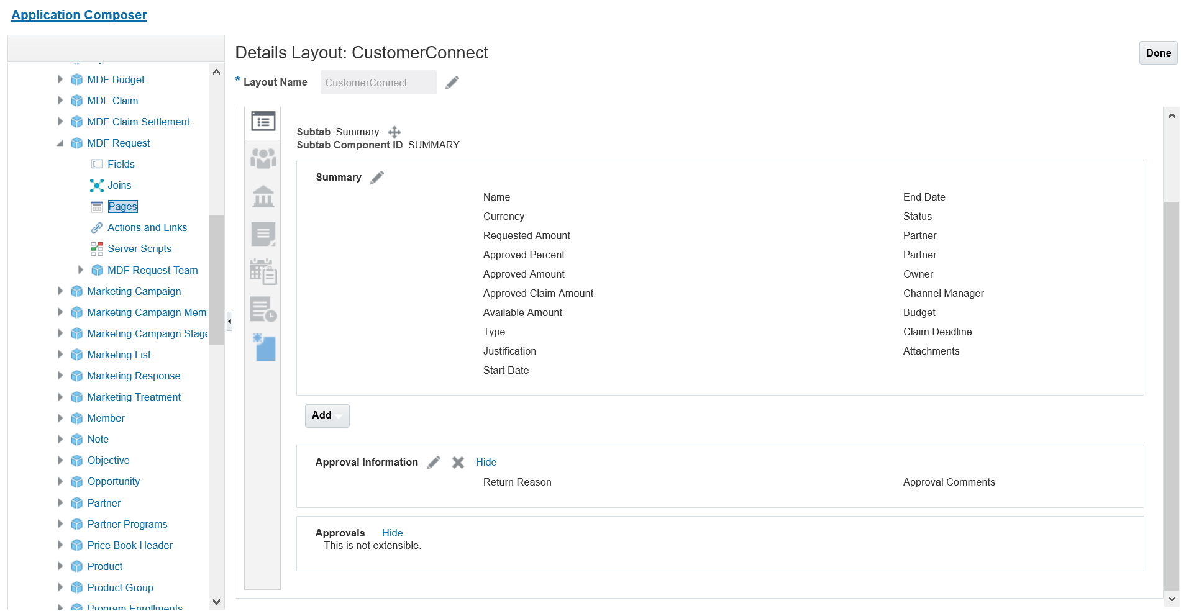Collapse the MDF Request tree node
The height and width of the screenshot is (611, 1181).
coord(60,143)
